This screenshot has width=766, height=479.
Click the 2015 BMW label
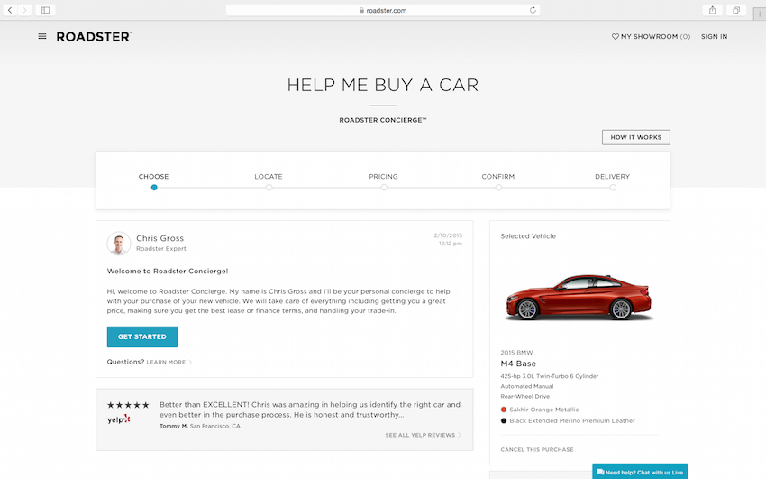(x=516, y=353)
